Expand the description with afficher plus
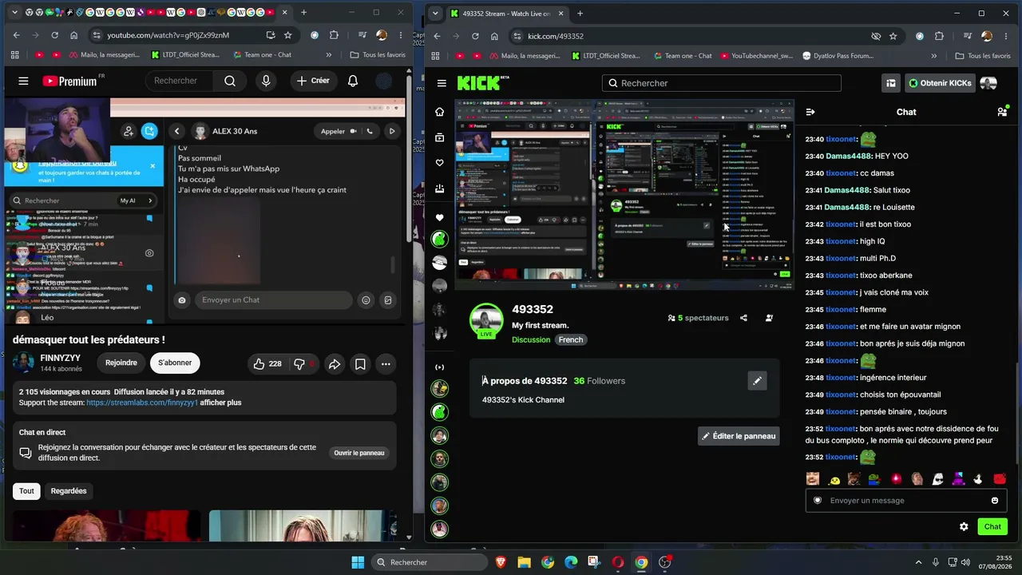 tap(220, 402)
